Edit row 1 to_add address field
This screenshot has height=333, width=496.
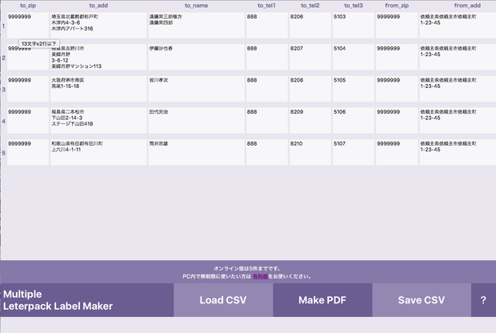point(98,26)
